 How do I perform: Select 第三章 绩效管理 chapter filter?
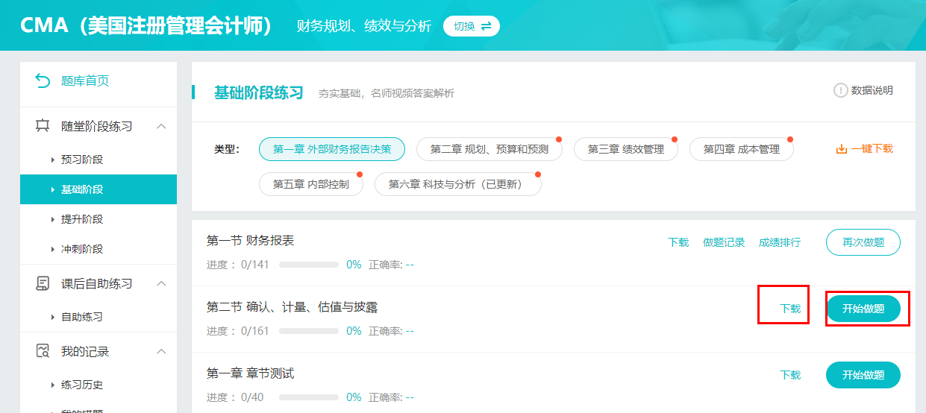[x=625, y=149]
